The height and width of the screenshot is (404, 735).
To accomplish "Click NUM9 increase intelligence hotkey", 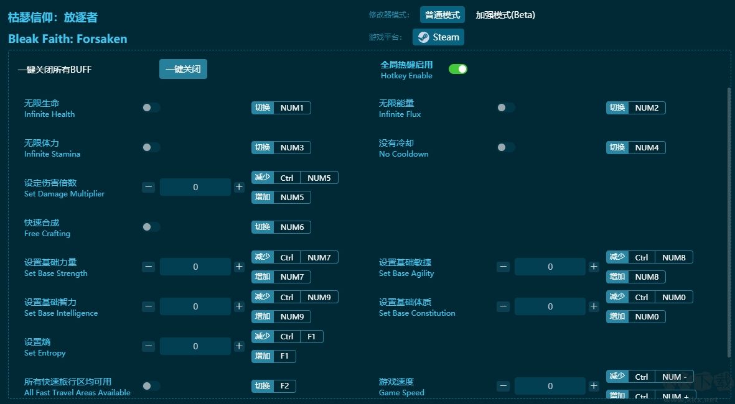I will coord(281,316).
